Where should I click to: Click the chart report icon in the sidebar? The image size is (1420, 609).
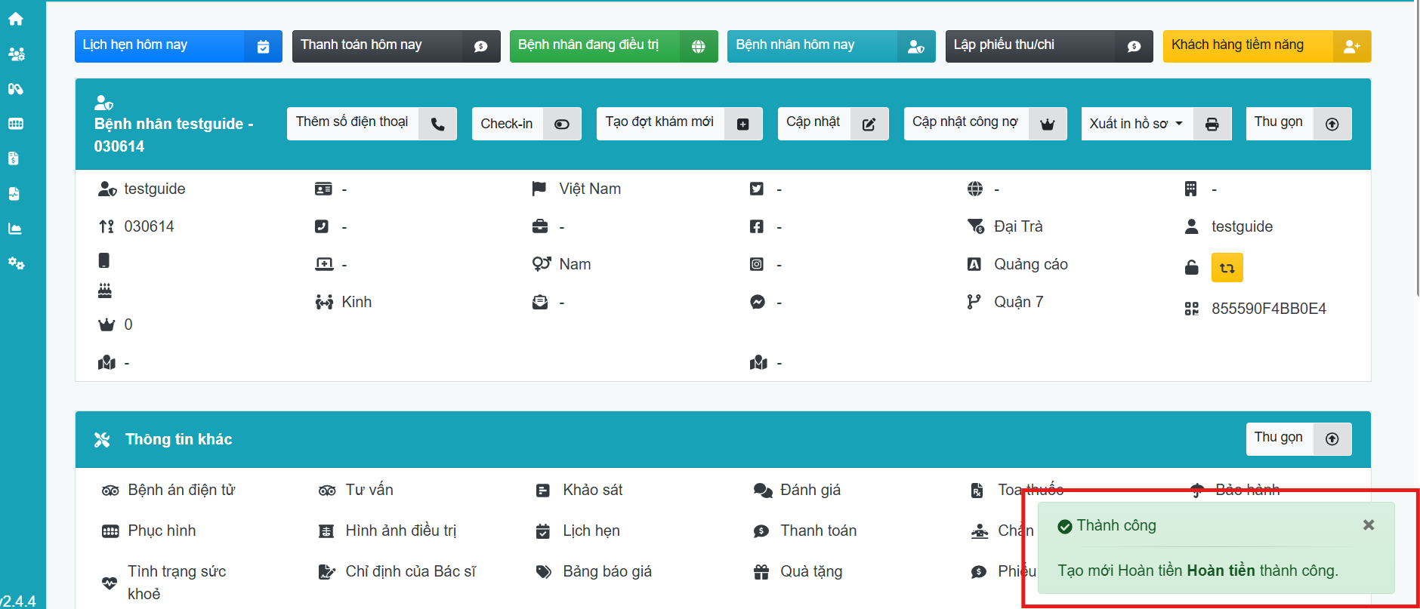pyautogui.click(x=15, y=229)
